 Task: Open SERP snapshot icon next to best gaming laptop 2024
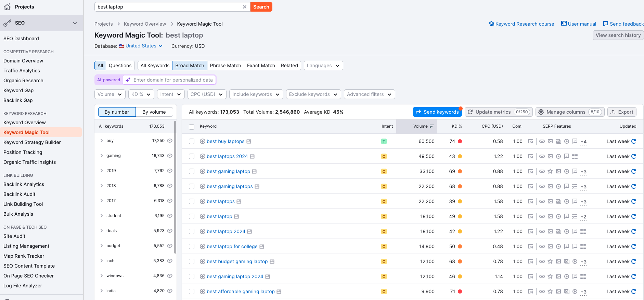click(268, 276)
